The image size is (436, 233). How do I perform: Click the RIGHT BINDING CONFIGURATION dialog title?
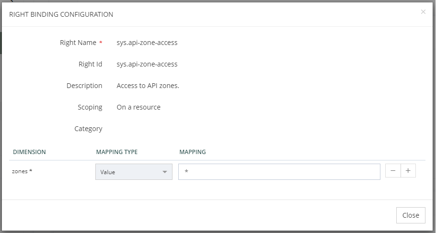click(61, 14)
